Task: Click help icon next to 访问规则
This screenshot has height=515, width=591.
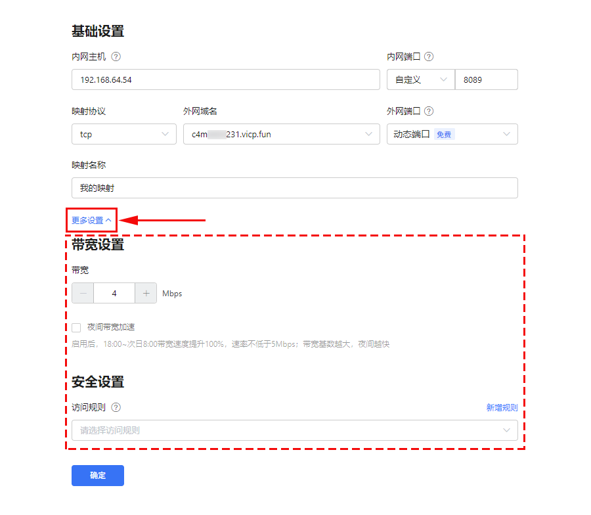Action: click(116, 407)
